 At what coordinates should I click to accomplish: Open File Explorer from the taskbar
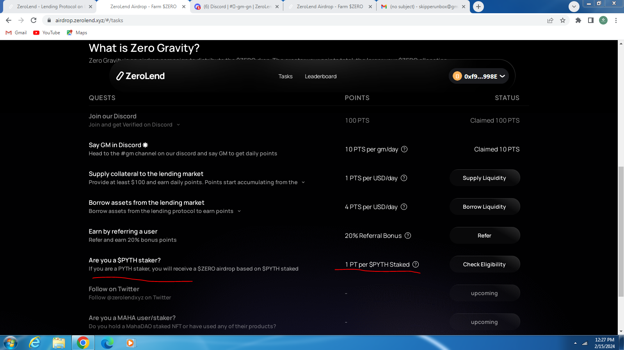[59, 343]
